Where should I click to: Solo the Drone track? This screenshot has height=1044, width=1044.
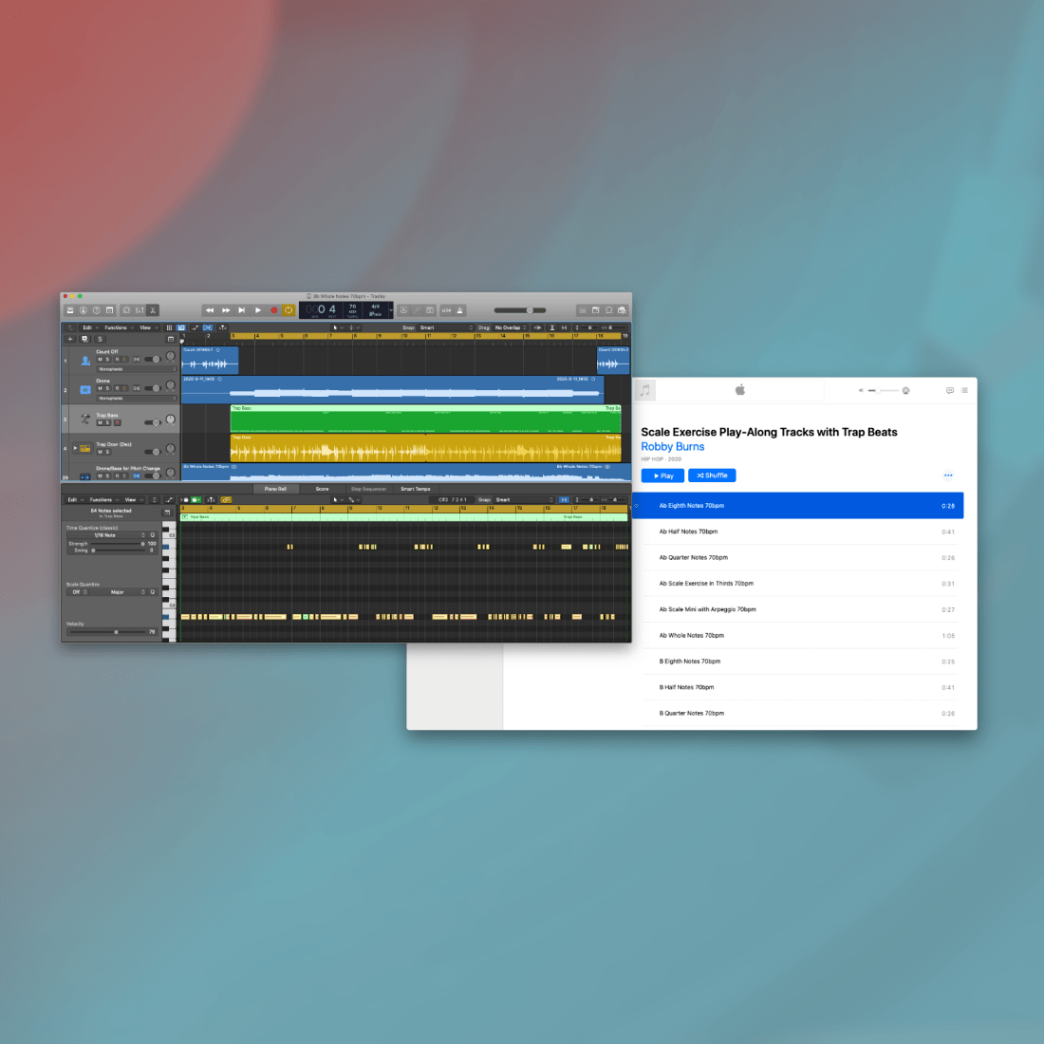click(x=108, y=388)
